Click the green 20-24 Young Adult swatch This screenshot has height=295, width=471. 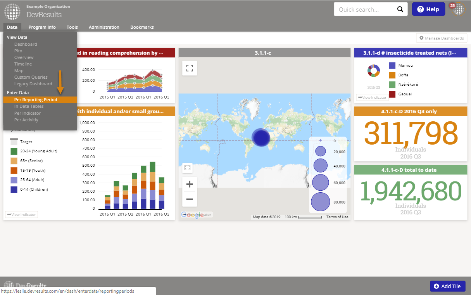14,151
